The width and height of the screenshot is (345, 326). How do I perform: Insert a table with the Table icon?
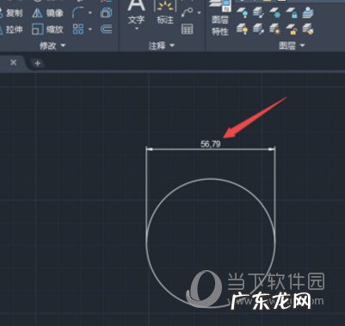188,29
